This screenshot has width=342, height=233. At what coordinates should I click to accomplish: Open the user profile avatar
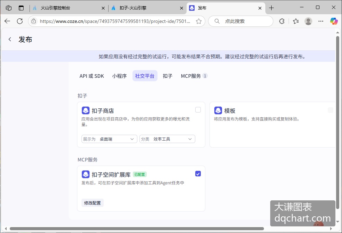(308, 21)
